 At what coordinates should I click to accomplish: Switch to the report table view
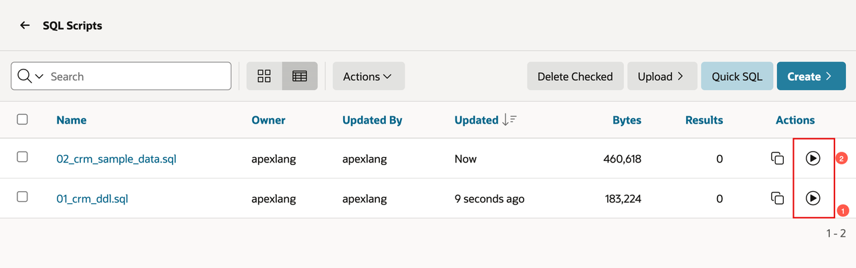point(300,76)
